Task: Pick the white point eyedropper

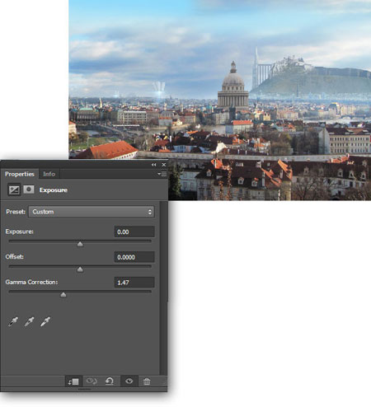Action: (x=45, y=321)
